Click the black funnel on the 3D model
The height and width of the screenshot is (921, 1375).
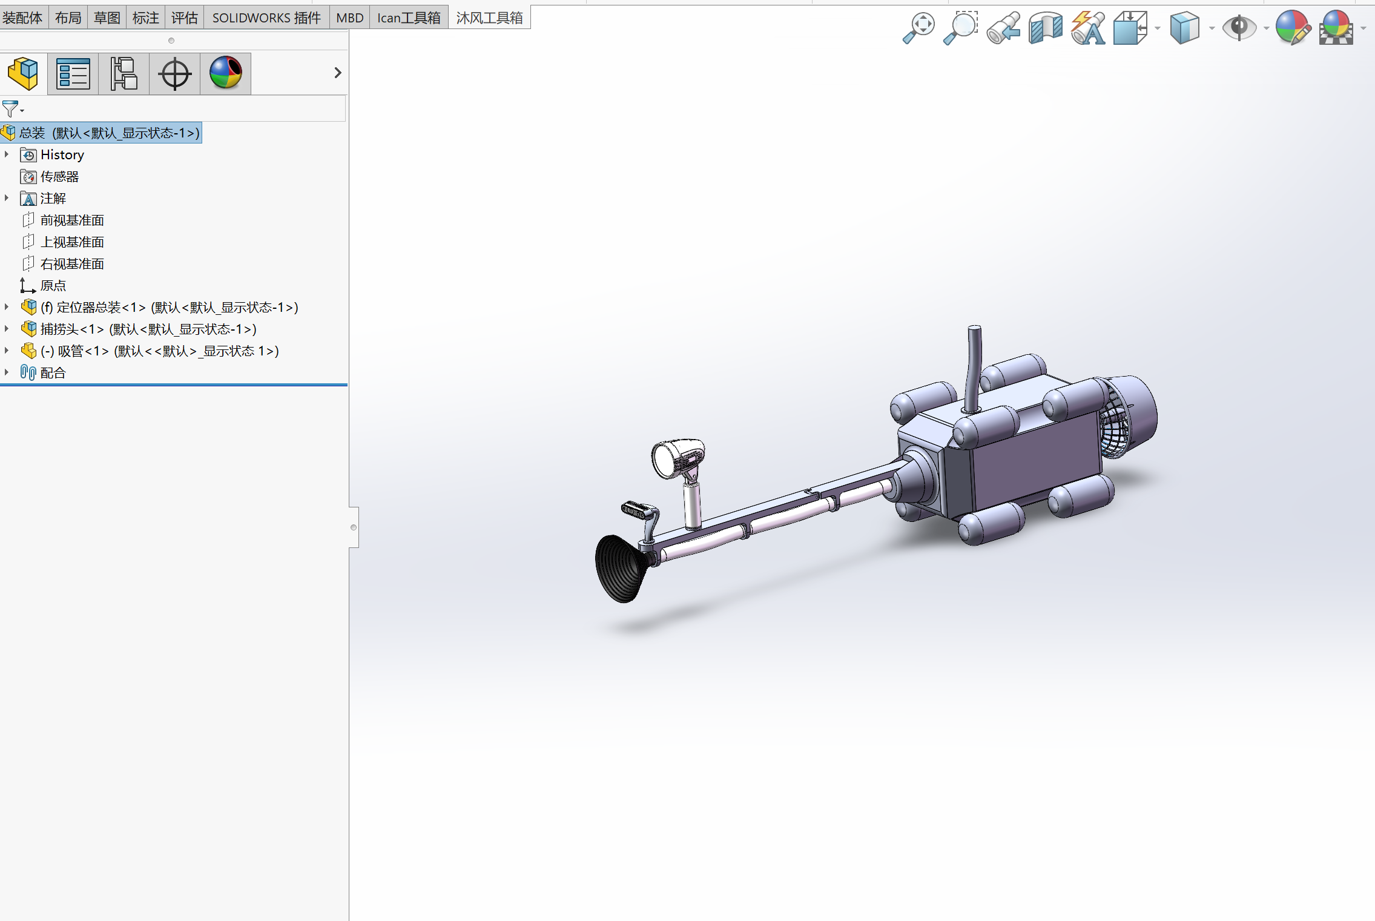pyautogui.click(x=621, y=568)
